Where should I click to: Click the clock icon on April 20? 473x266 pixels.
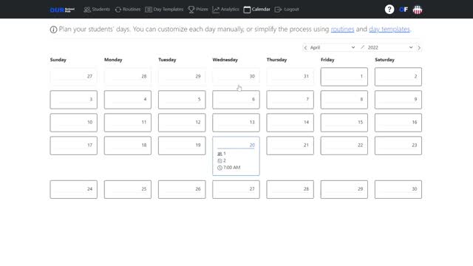pos(220,168)
